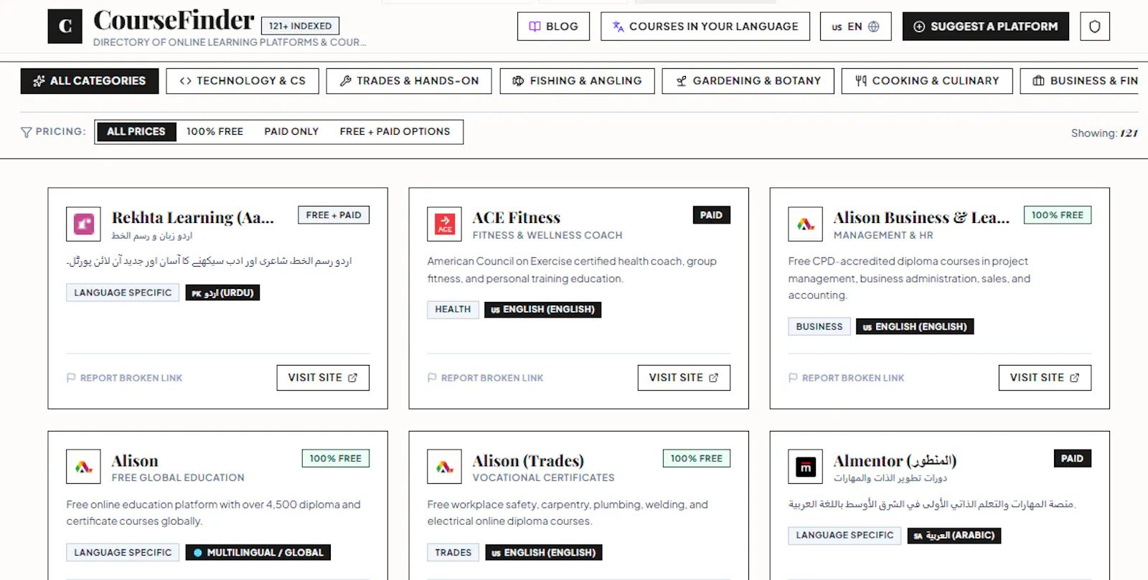The image size is (1148, 580).
Task: Click the Alison free global education logo
Action: [x=83, y=467]
